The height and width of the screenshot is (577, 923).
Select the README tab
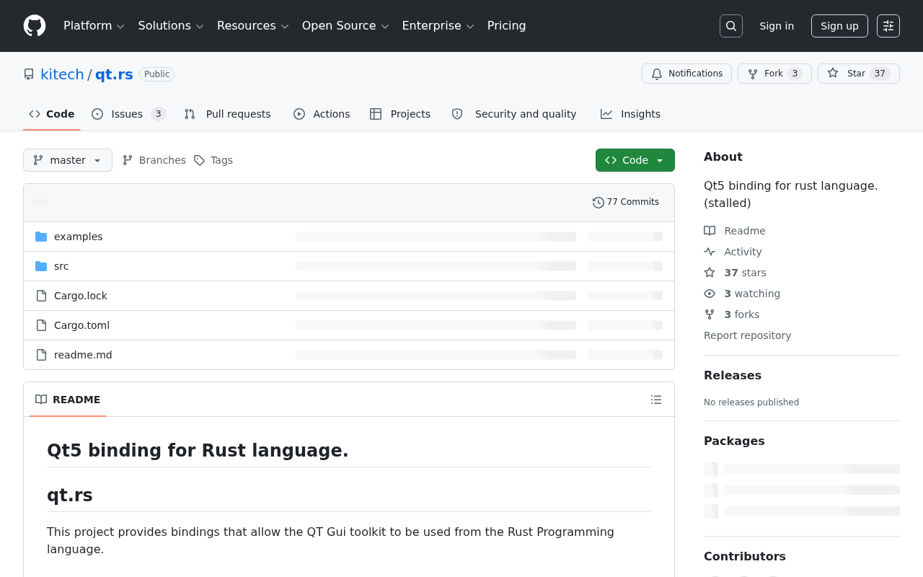[68, 400]
